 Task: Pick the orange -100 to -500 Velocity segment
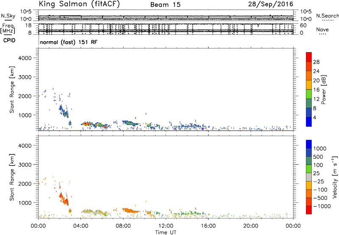tap(309, 193)
